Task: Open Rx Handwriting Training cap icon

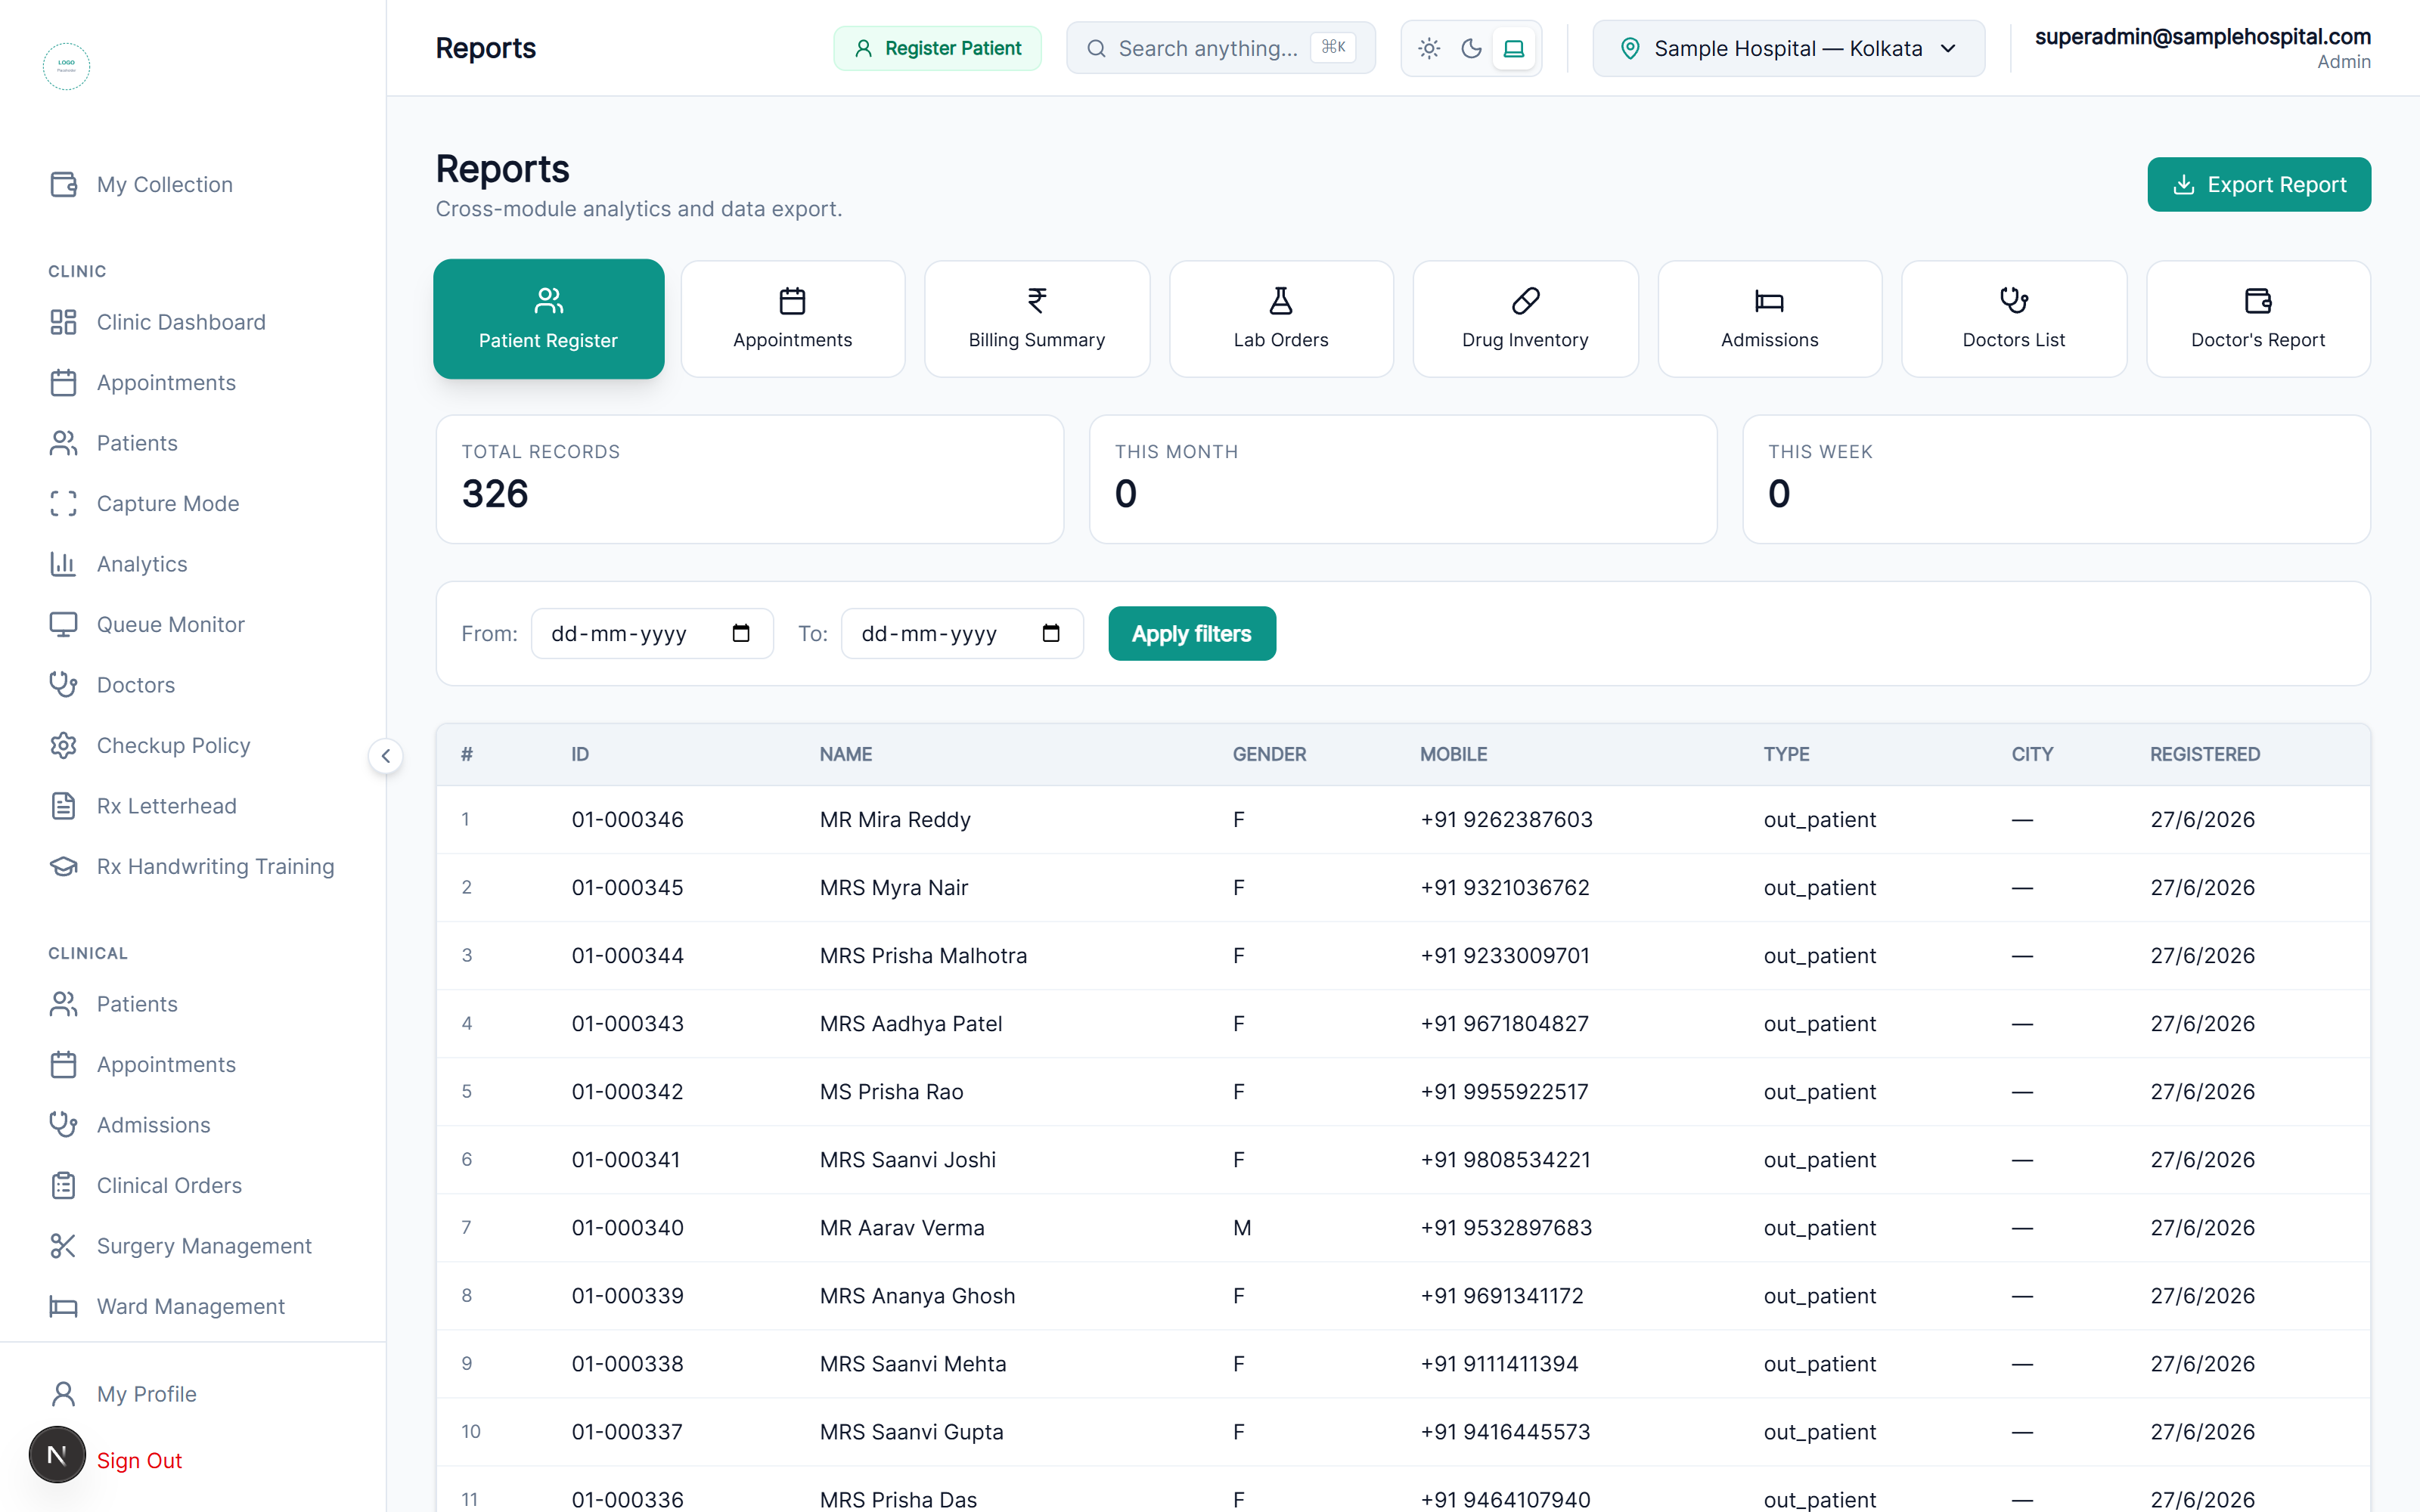Action: click(x=63, y=866)
